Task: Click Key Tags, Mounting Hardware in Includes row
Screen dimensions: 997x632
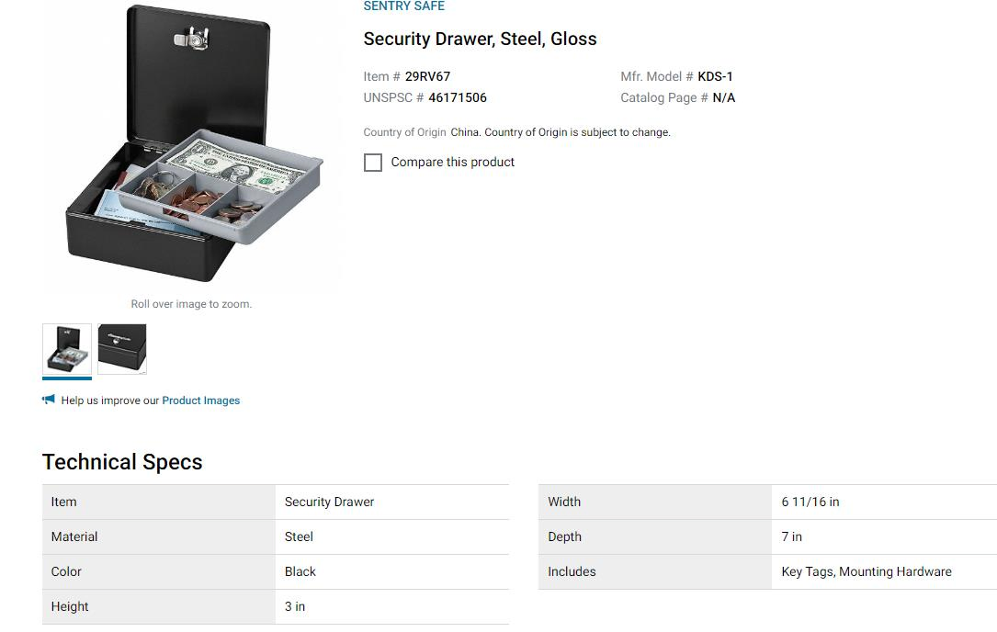Action: [x=866, y=571]
